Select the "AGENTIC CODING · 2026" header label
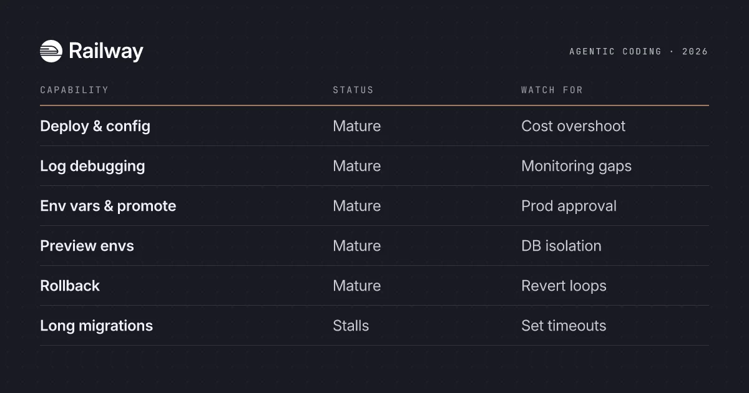 click(639, 52)
